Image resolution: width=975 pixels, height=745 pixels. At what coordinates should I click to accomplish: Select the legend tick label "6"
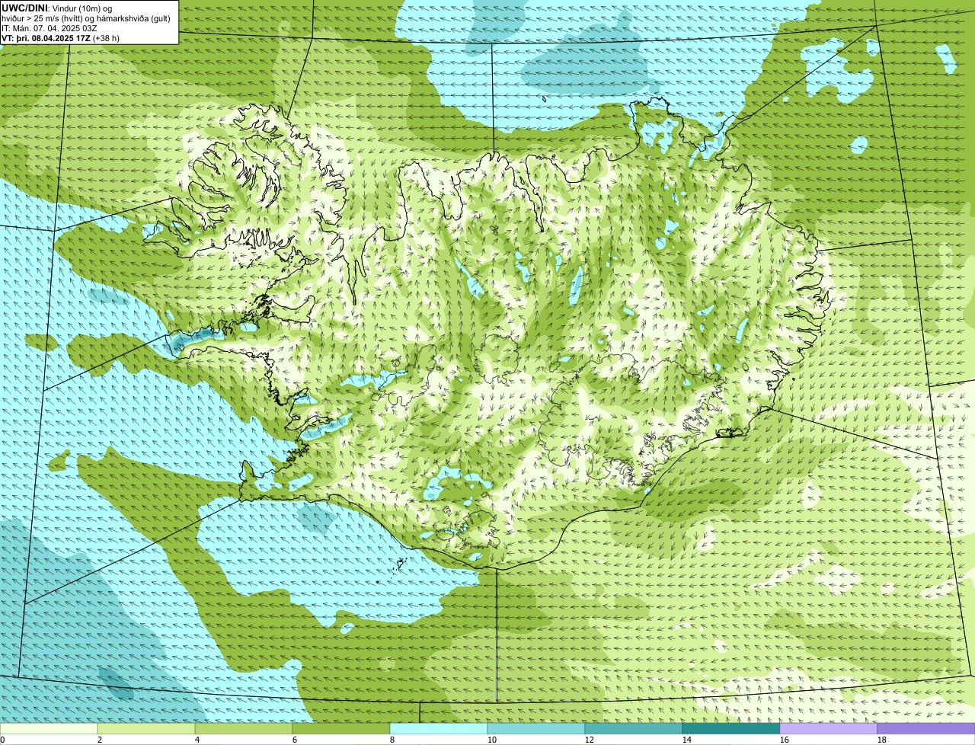click(295, 740)
